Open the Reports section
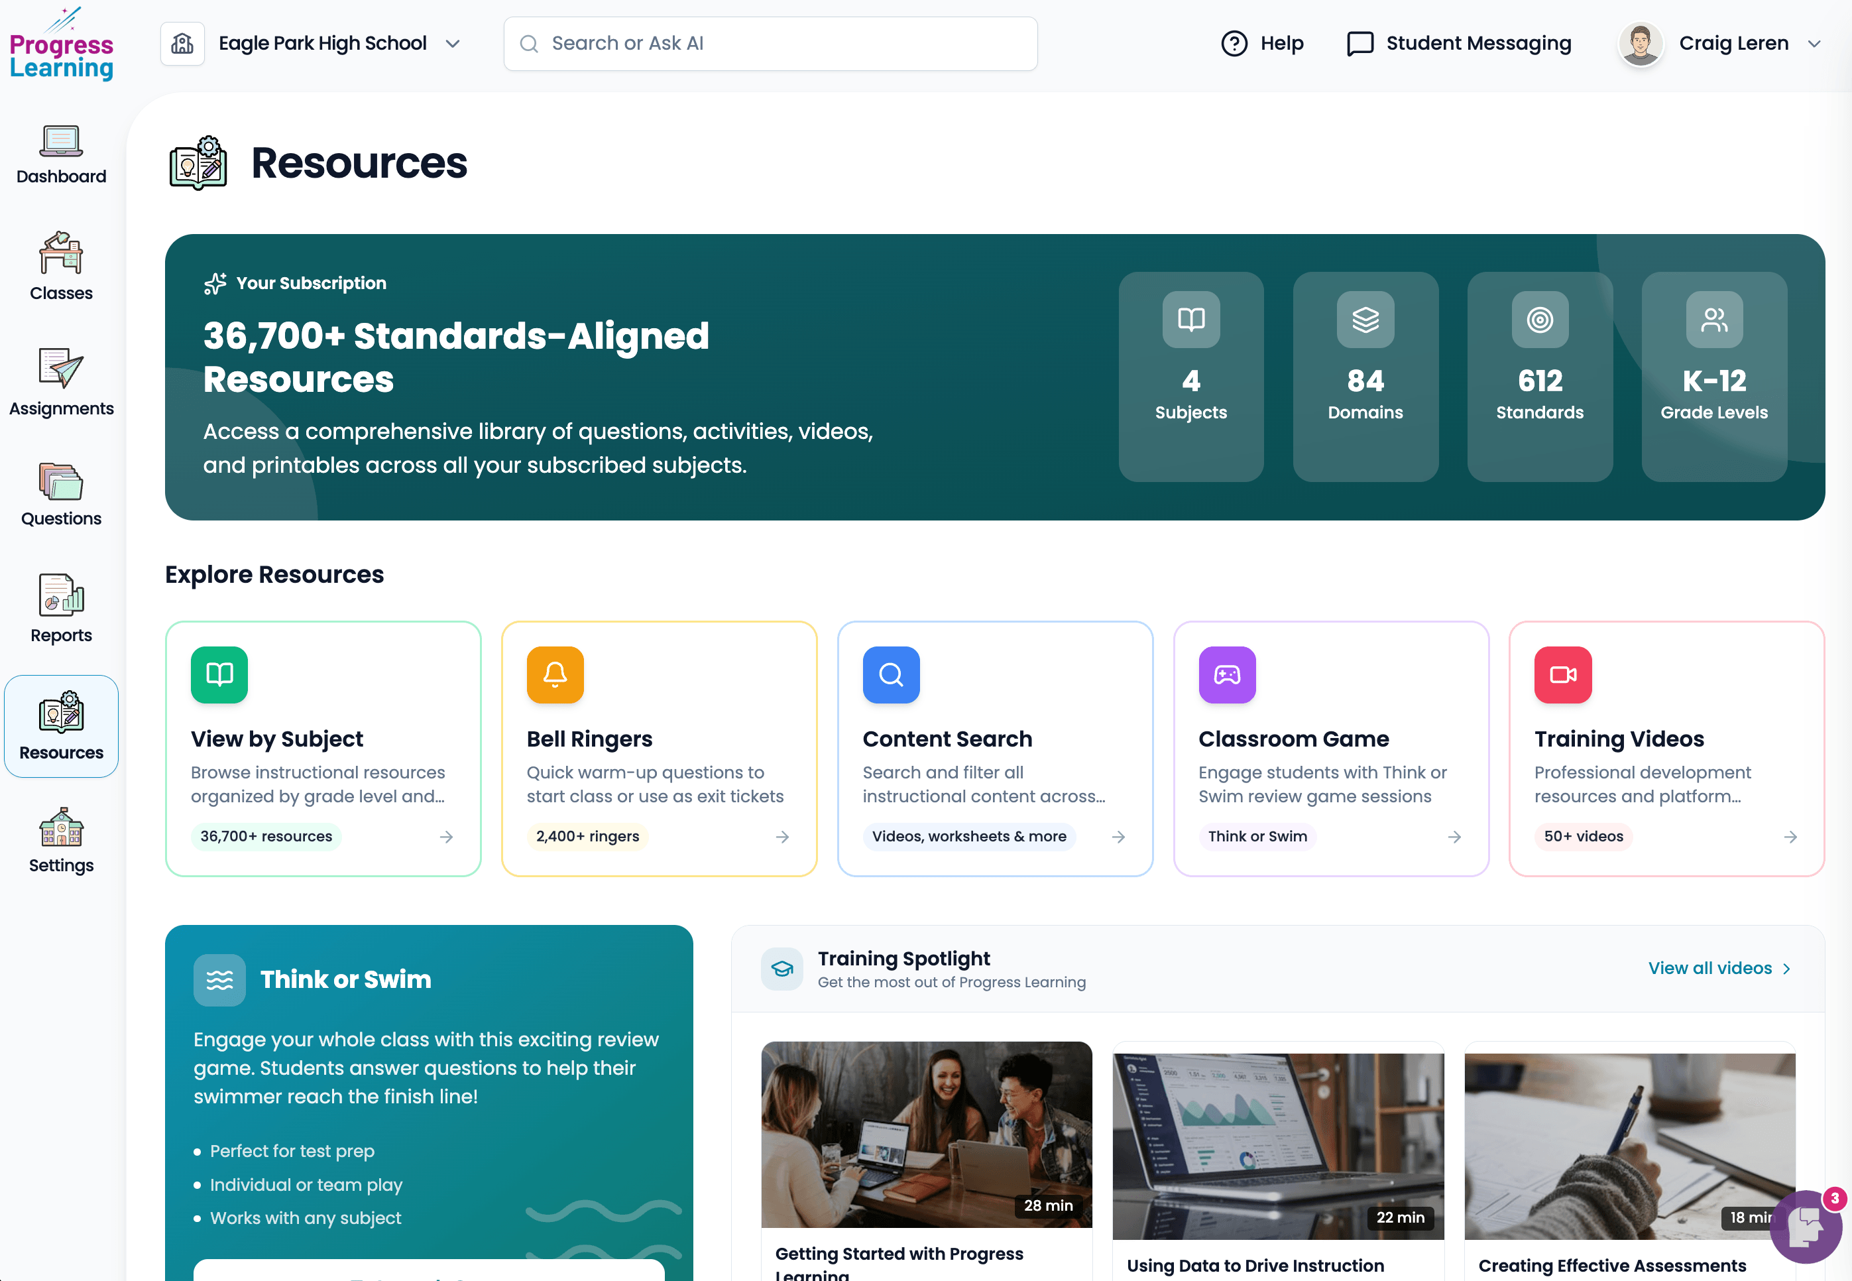The height and width of the screenshot is (1281, 1852). point(61,610)
